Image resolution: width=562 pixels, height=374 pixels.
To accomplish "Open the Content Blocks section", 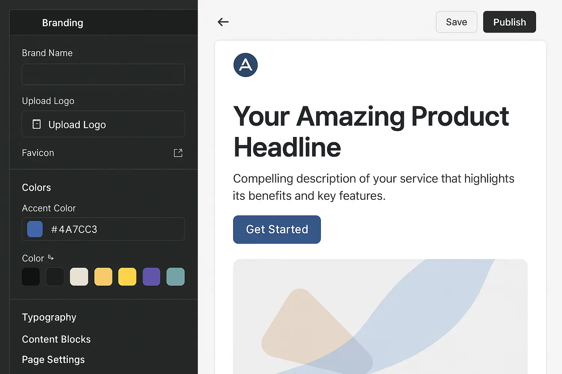I will 56,339.
